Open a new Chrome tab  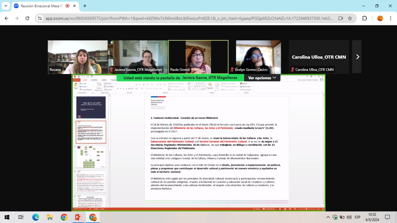pos(85,6)
